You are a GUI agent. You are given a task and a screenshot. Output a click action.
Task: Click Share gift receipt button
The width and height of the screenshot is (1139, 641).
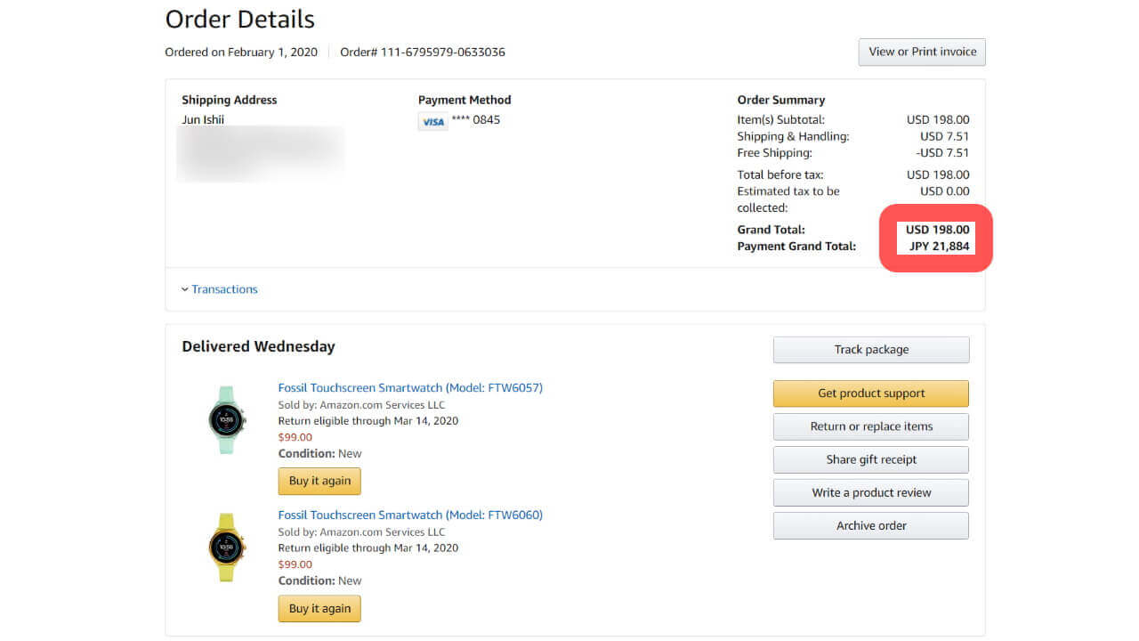(870, 459)
